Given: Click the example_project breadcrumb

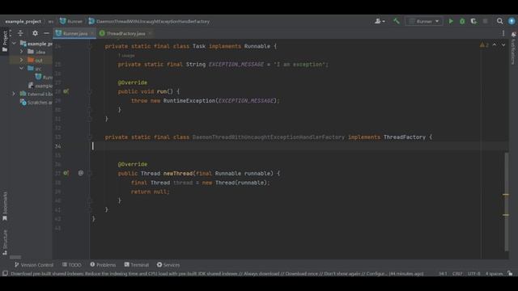Looking at the screenshot, I should 23,22.
